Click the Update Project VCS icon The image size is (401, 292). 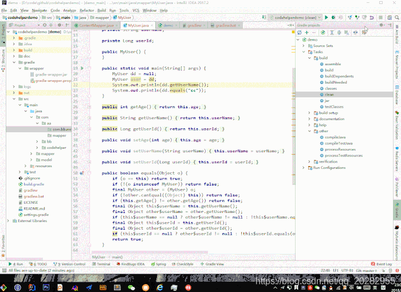tap(350, 17)
